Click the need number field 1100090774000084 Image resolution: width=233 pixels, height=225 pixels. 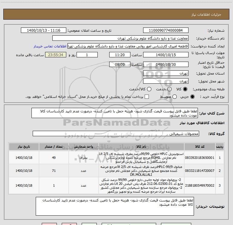coord(166,31)
